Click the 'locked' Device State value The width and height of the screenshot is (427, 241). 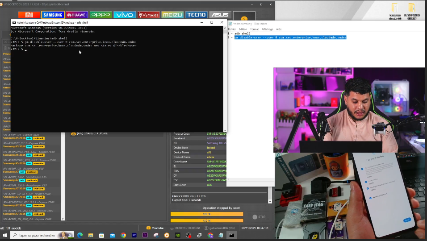[211, 148]
